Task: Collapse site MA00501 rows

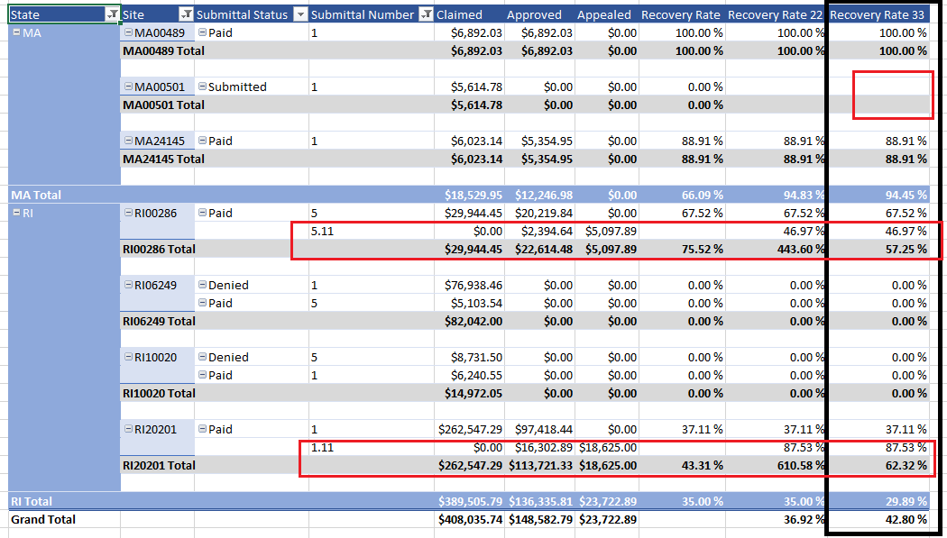Action: coord(129,87)
